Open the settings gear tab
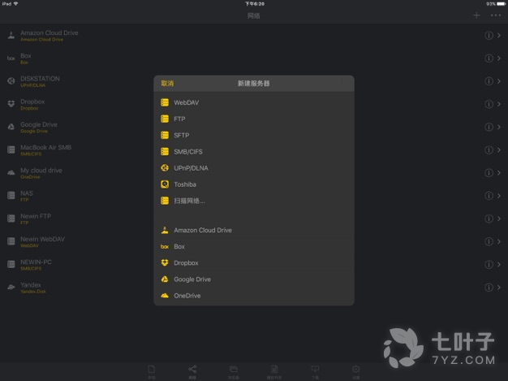 [355, 371]
